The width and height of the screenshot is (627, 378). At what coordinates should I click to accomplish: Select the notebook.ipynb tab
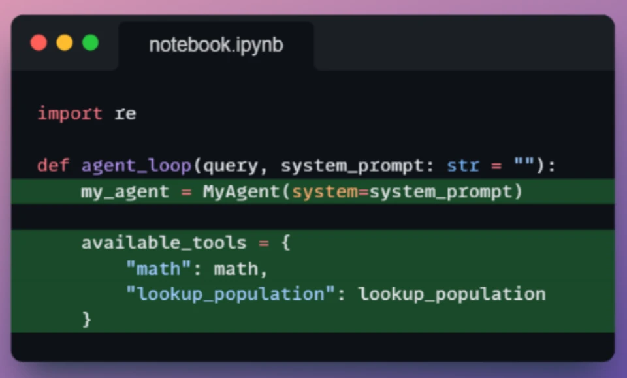click(x=216, y=45)
